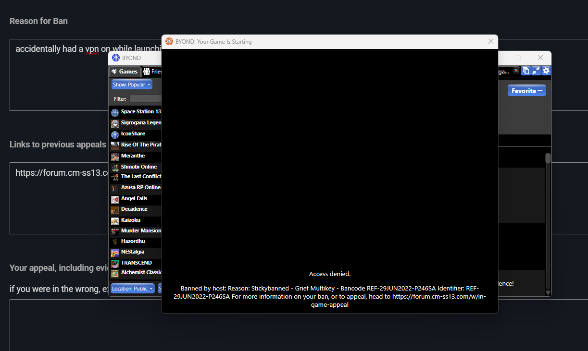Open the BYOND settings gear icon
Screen dimensions: 588x351
pyautogui.click(x=546, y=71)
